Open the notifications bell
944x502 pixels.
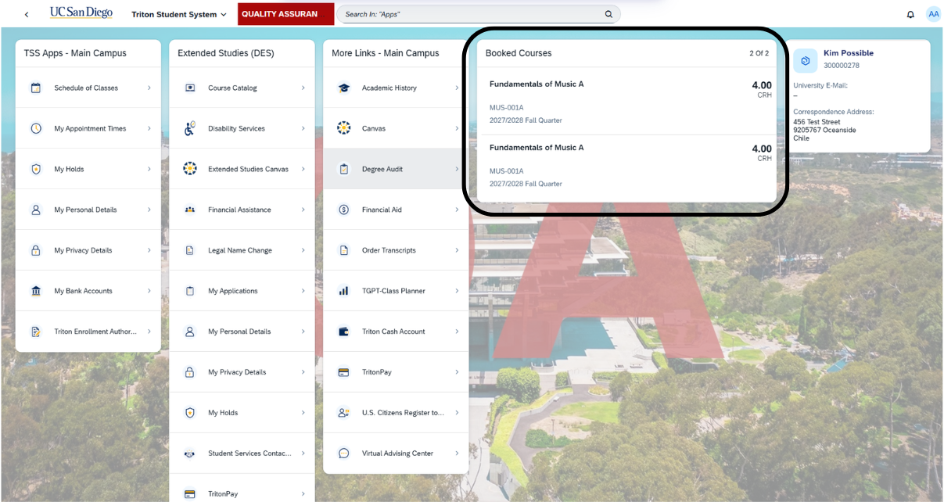[x=910, y=14]
